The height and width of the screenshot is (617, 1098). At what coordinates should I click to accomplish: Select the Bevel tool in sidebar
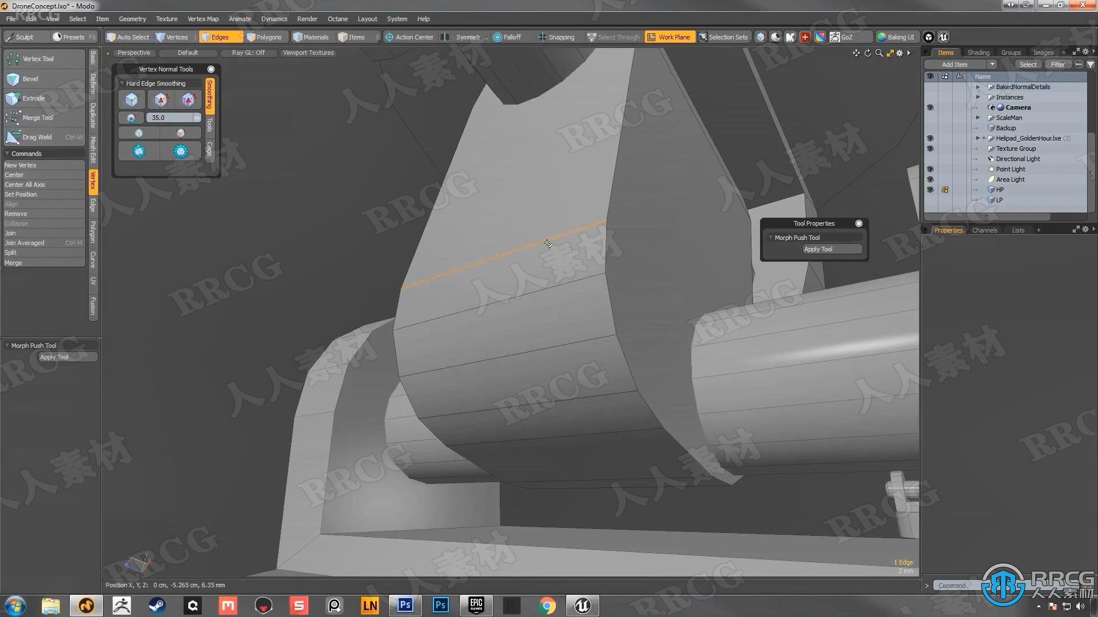point(30,78)
